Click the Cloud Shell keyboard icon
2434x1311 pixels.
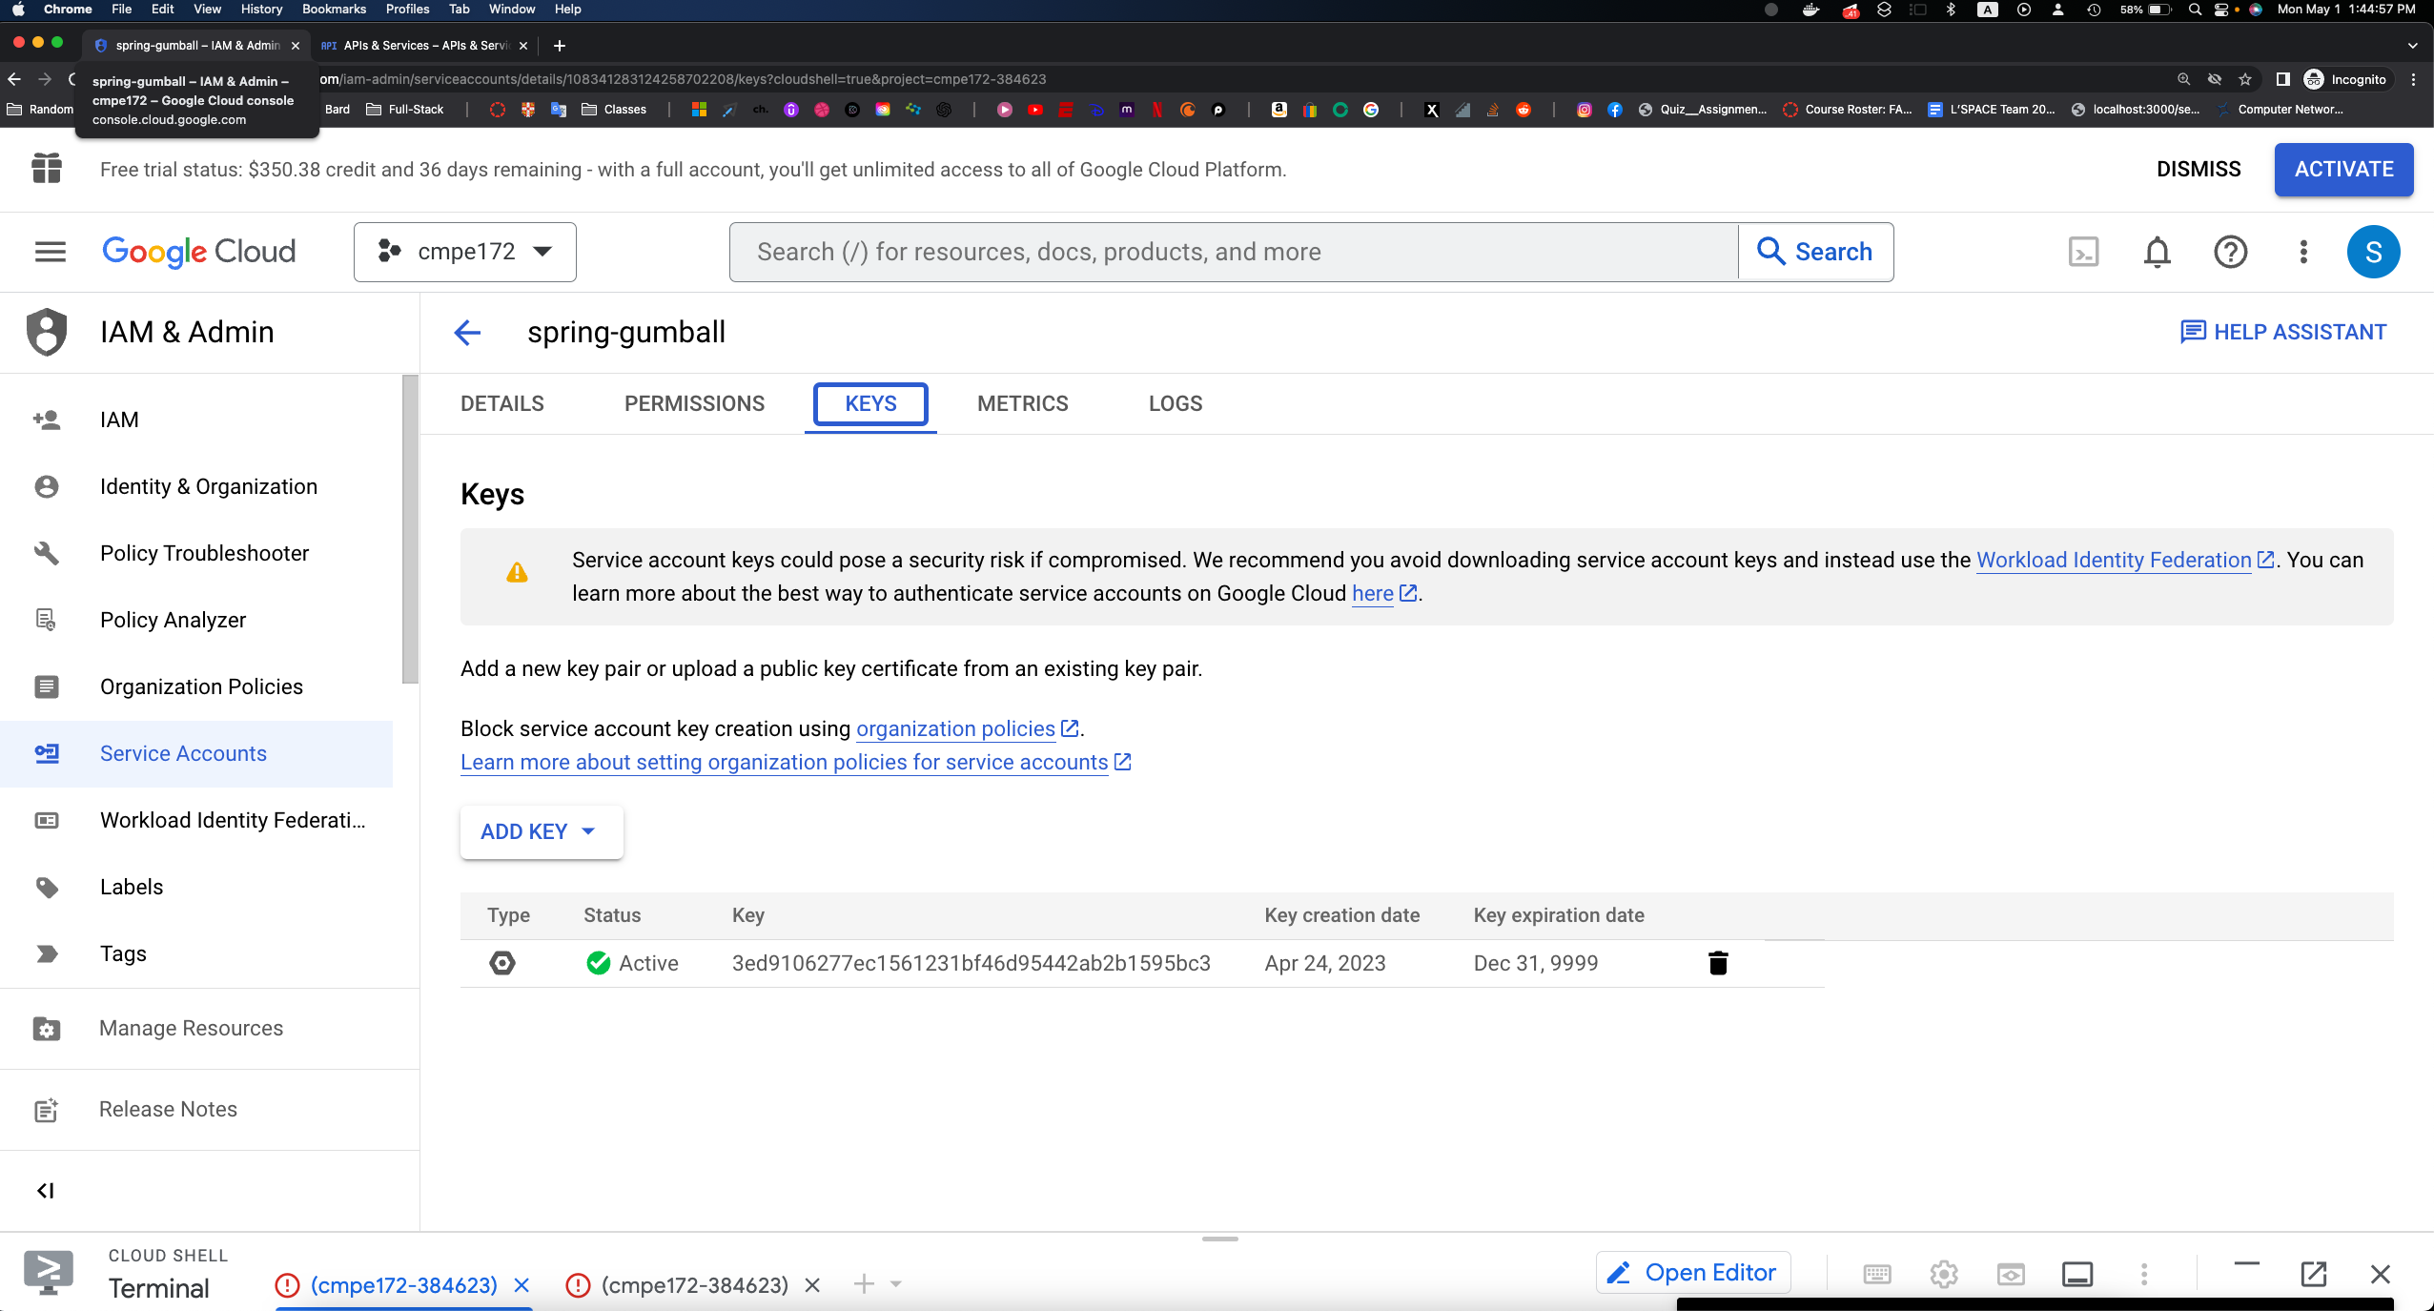(x=1875, y=1273)
